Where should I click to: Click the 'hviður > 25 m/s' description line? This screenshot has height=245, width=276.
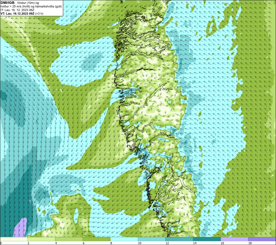pyautogui.click(x=31, y=6)
